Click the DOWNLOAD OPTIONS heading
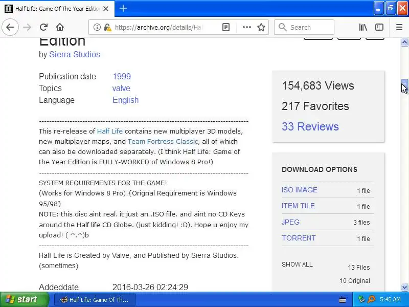The width and height of the screenshot is (409, 307). pos(320,169)
